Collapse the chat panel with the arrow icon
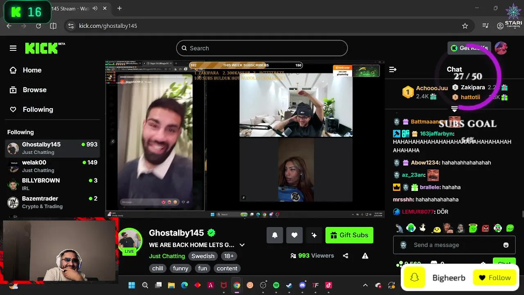Viewport: 524px width, 295px height. coord(393,70)
